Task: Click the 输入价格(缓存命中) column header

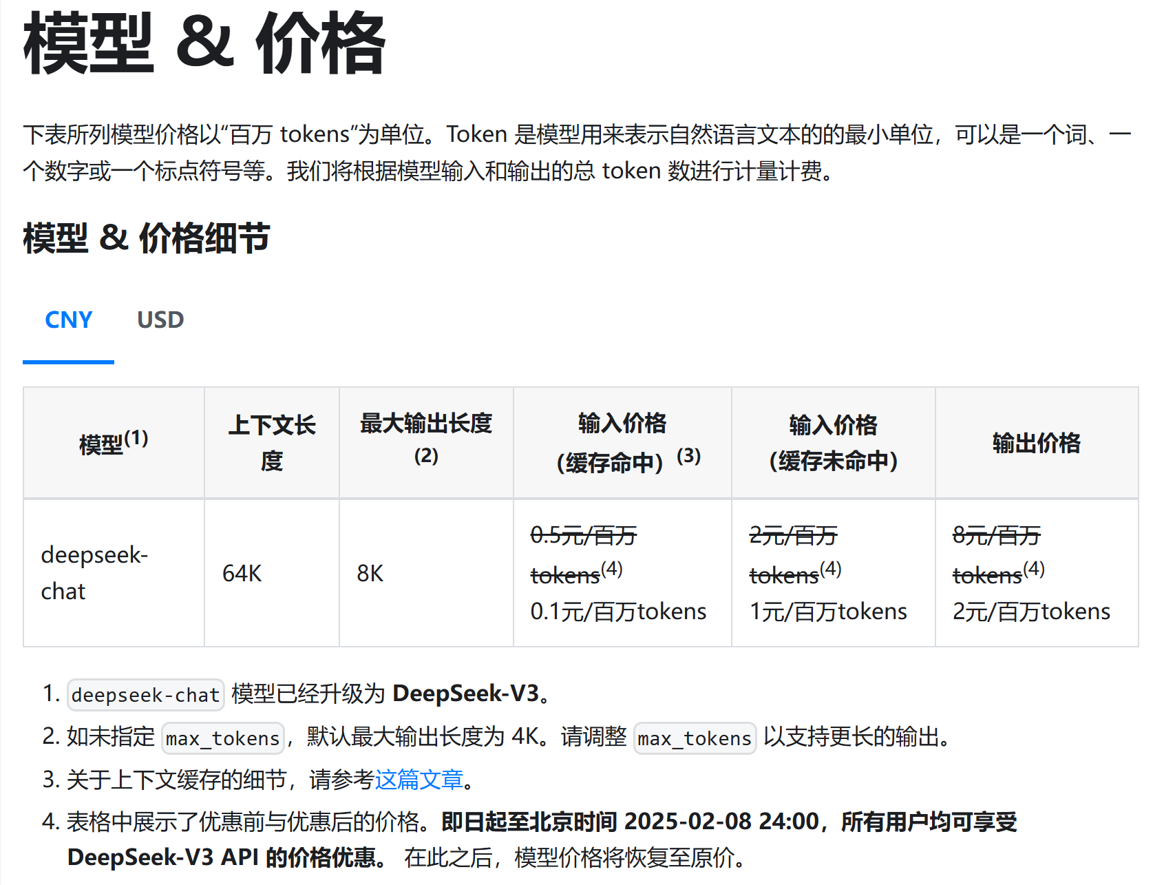Action: point(622,442)
